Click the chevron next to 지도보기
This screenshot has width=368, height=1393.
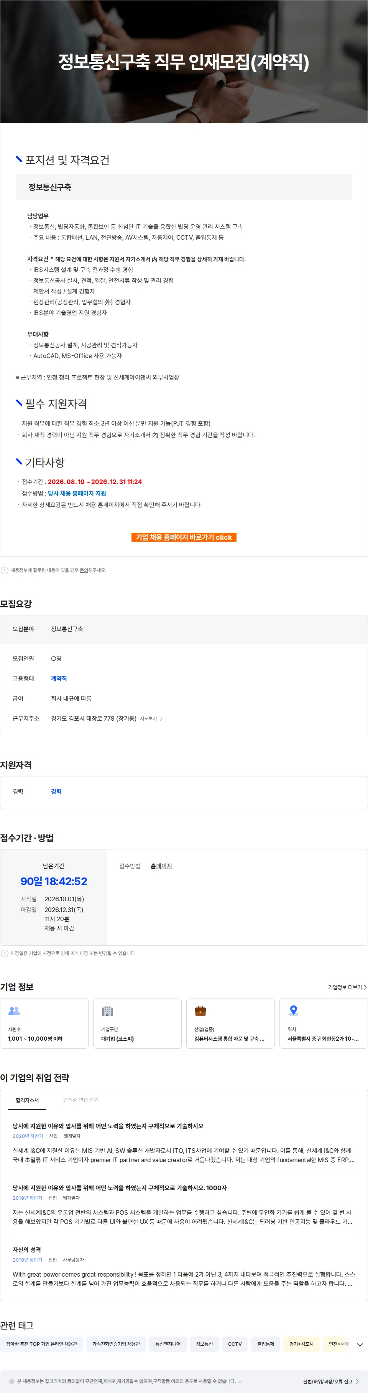click(x=161, y=719)
